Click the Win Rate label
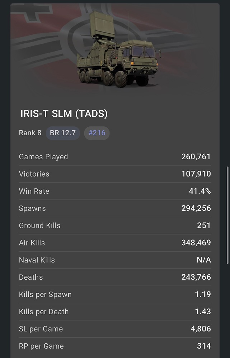The width and height of the screenshot is (230, 358). [34, 191]
